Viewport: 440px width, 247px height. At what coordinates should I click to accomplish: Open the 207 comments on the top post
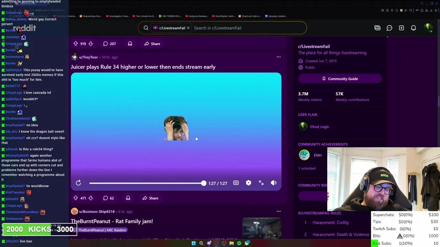point(109,44)
